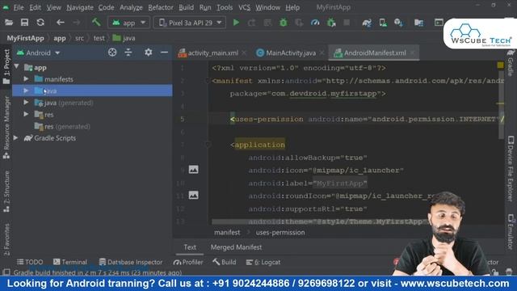This screenshot has width=517, height=291.
Task: Open the Refactor menu
Action: point(161,7)
